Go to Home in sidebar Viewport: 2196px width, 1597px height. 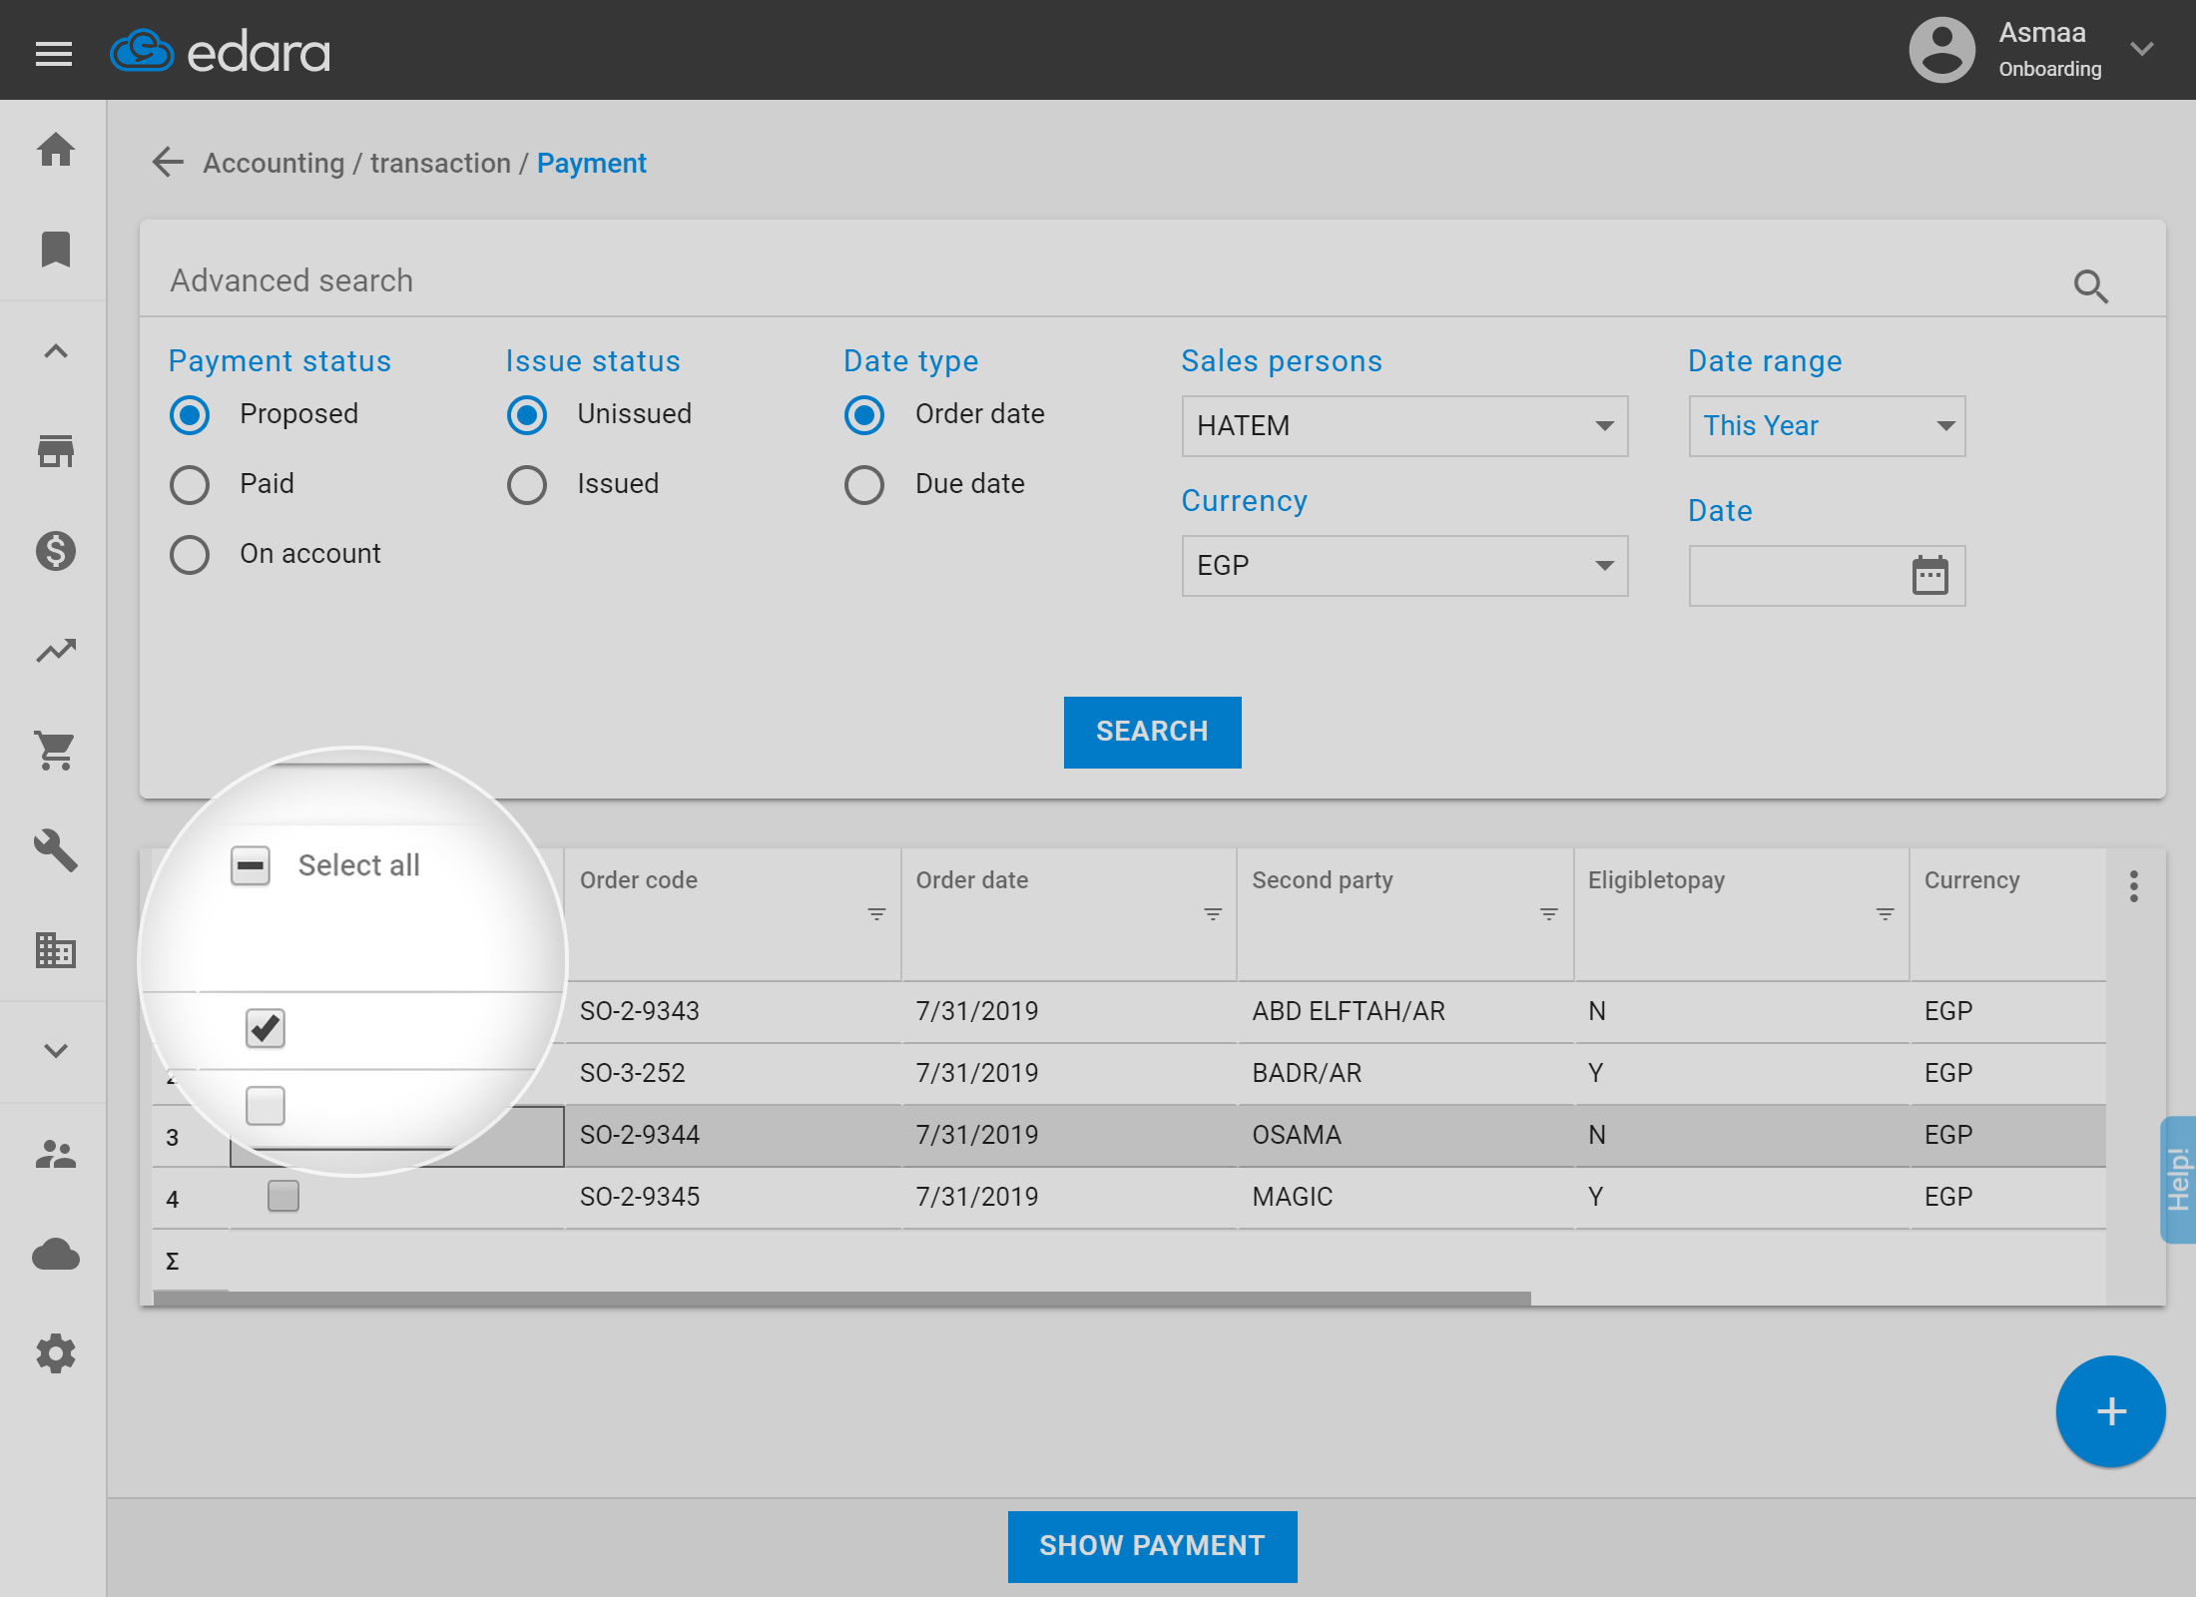[56, 151]
